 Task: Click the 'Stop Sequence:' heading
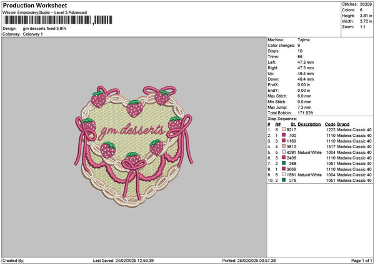(282, 119)
